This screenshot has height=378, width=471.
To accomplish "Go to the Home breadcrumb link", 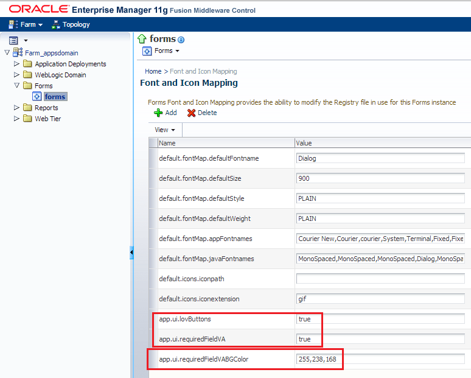I will pyautogui.click(x=153, y=71).
